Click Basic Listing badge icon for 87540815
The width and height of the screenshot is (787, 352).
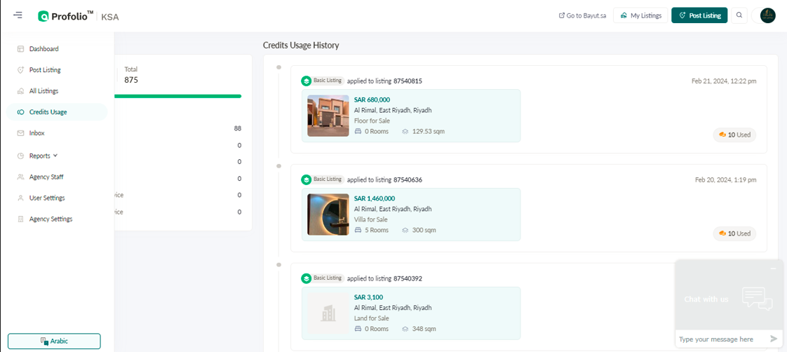coord(306,81)
